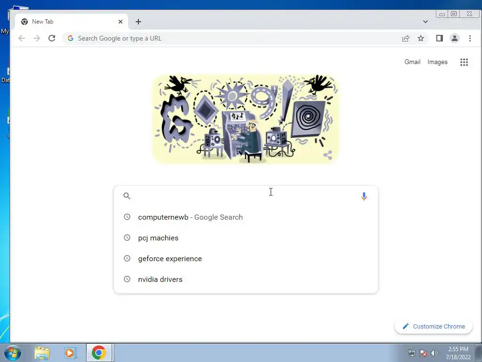
Task: Start voice search with the microphone
Action: point(364,196)
